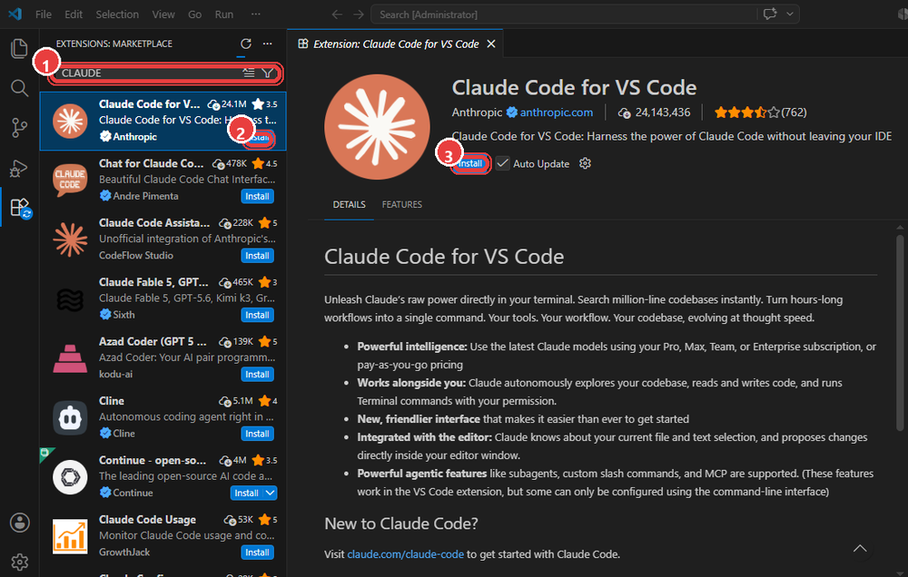
Task: Click the Anthropic publisher name
Action: (477, 112)
